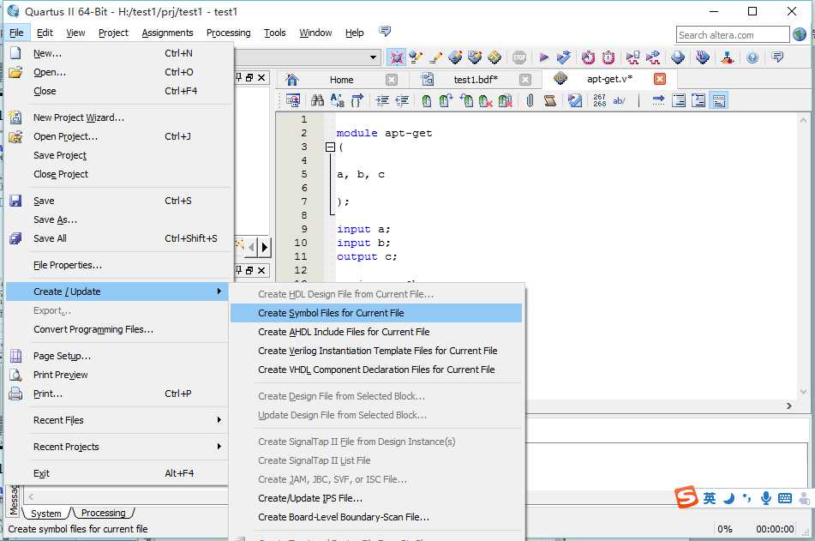The width and height of the screenshot is (815, 541).
Task: Choose Create VHDL Component Declaration Files
Action: (x=376, y=370)
